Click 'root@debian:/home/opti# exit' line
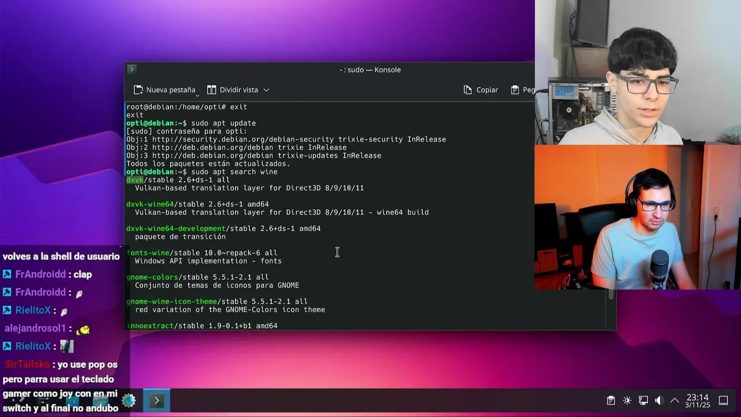 coord(186,107)
